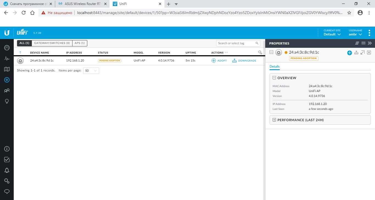The height and width of the screenshot is (200, 375).
Task: Click Downgrade action for the device
Action: tap(244, 61)
